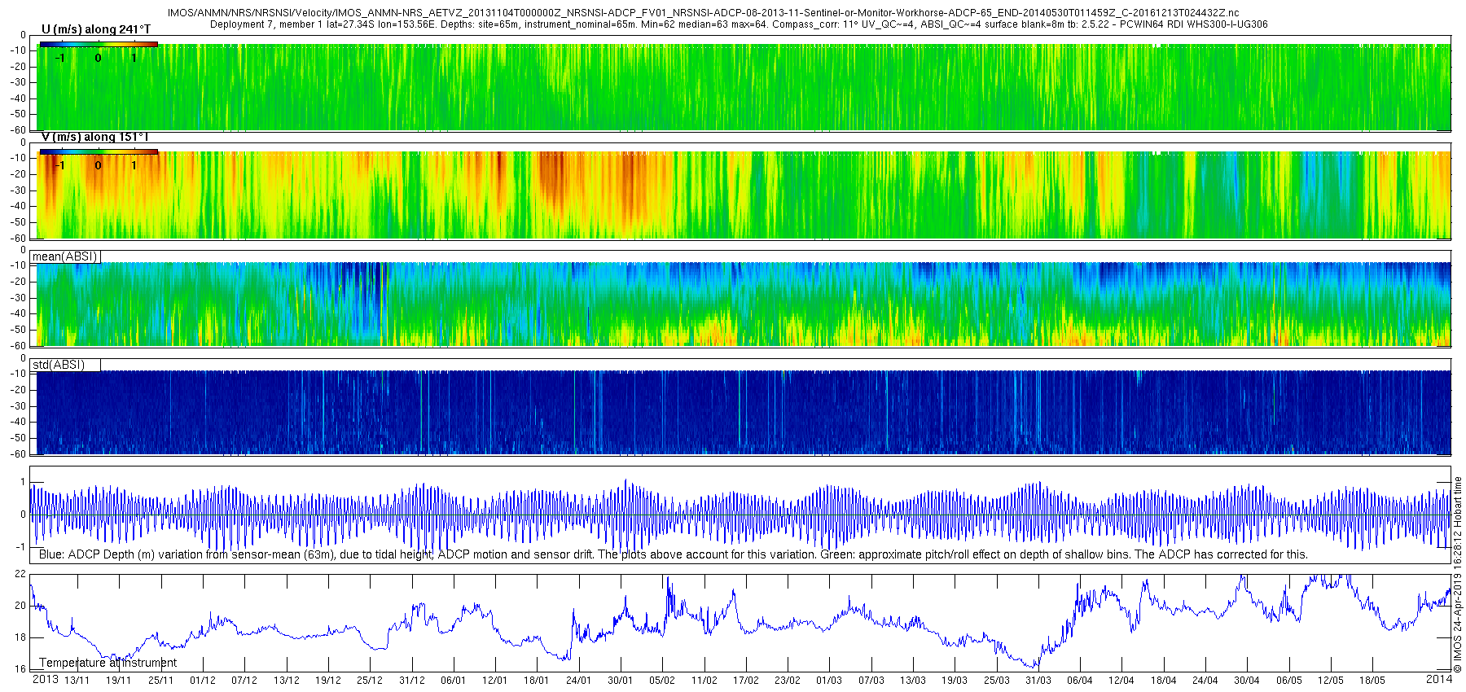1466x692 pixels.
Task: Click the '17/02' date tick label
Action: pos(746,681)
